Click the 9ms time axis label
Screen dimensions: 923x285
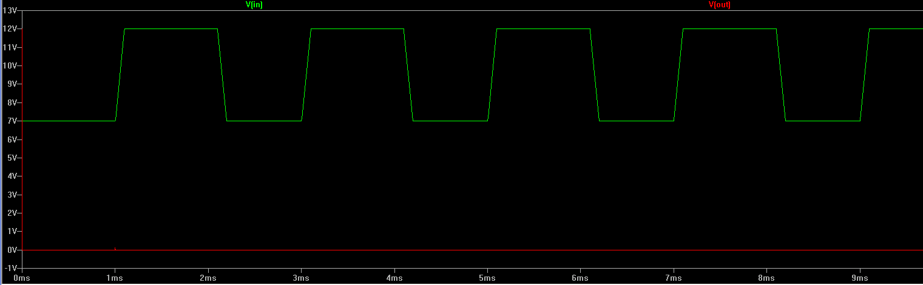[860, 279]
